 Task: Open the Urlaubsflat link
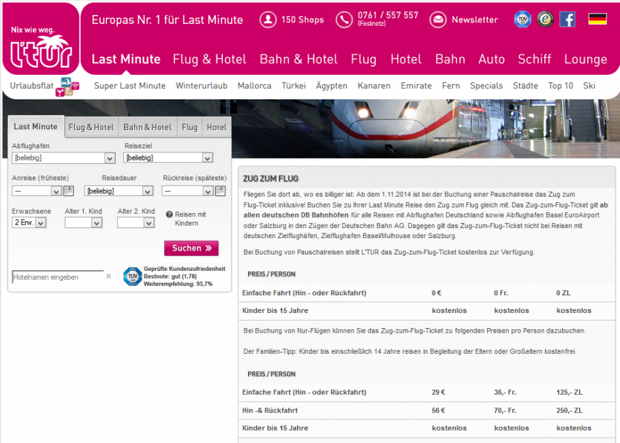tap(31, 86)
